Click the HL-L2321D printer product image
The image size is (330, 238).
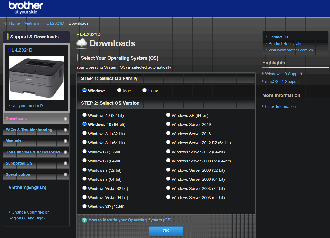coord(36,78)
